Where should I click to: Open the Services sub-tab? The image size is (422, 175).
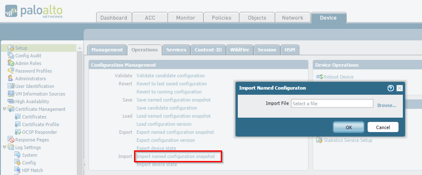tap(176, 50)
